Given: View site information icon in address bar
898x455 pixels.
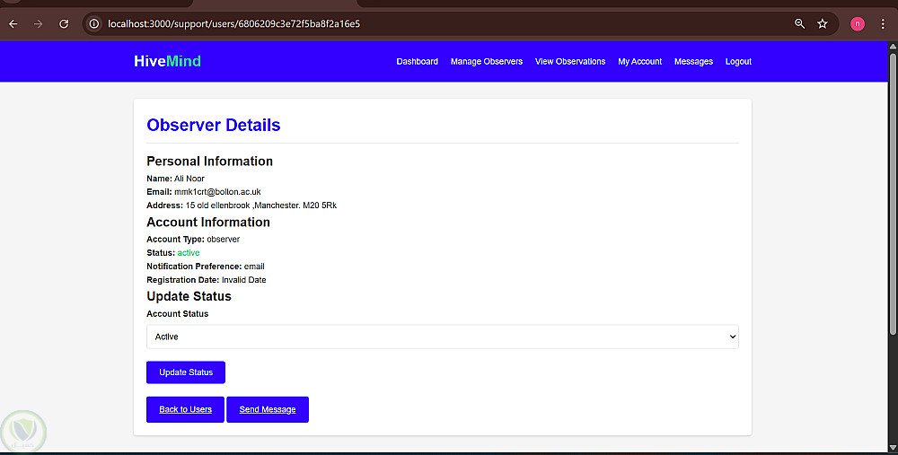Looking at the screenshot, I should tap(94, 24).
